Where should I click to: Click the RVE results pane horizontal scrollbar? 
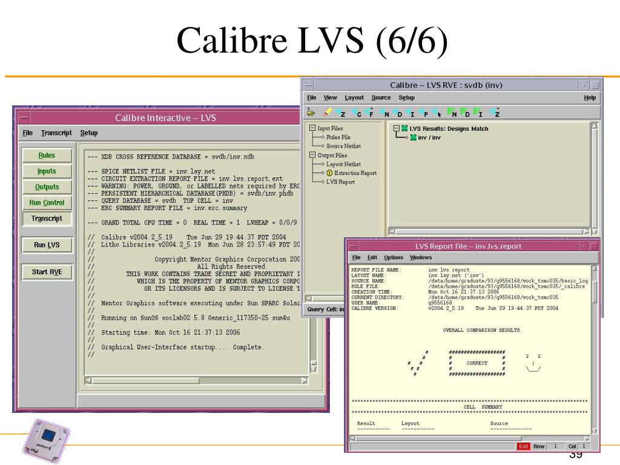[x=489, y=232]
